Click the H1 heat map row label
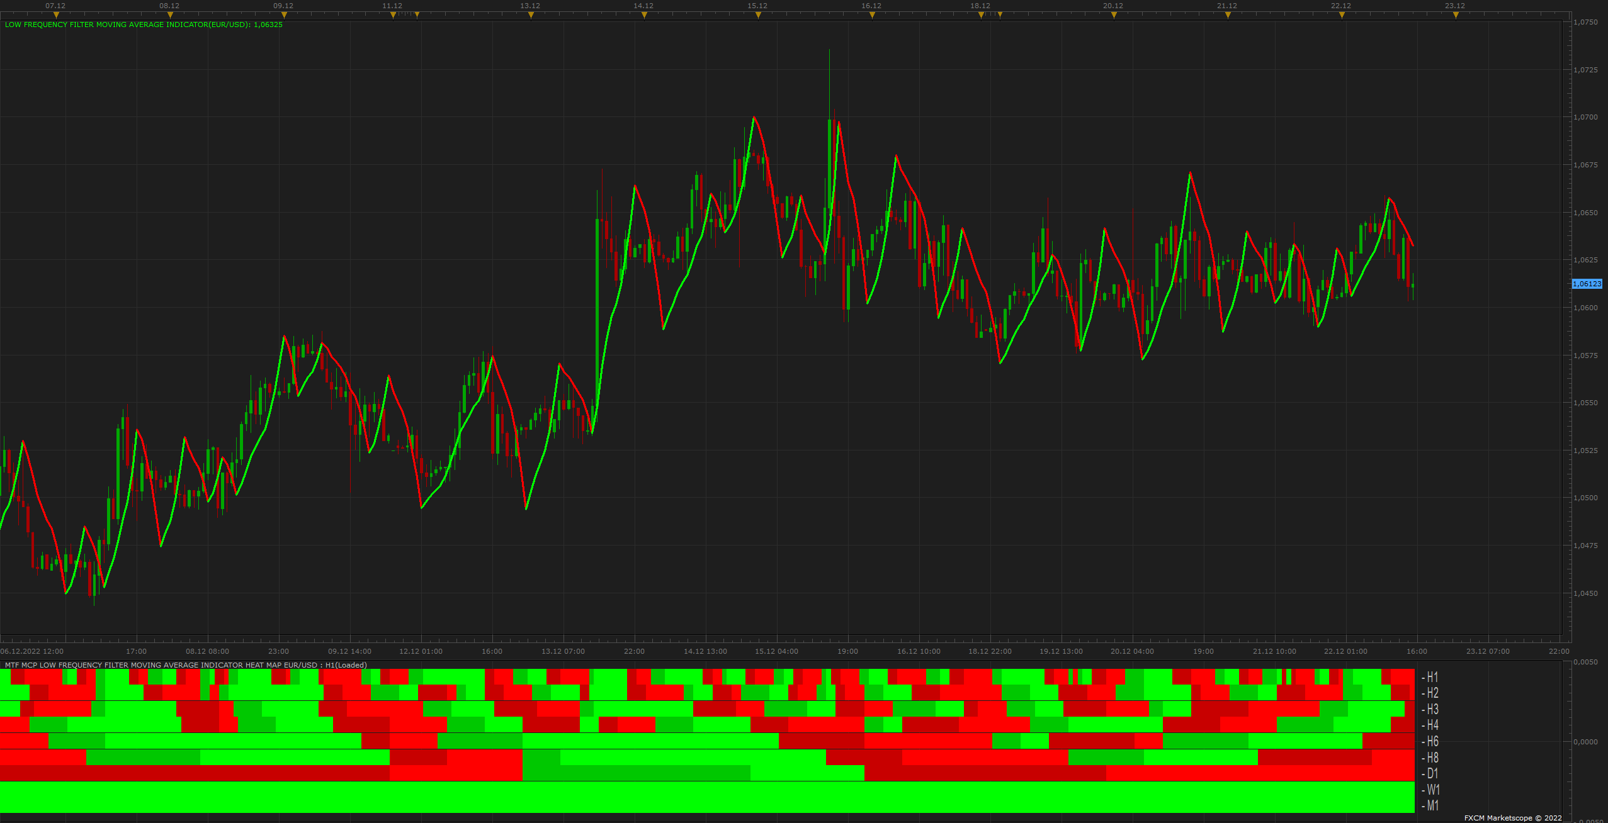This screenshot has width=1608, height=823. coord(1430,677)
